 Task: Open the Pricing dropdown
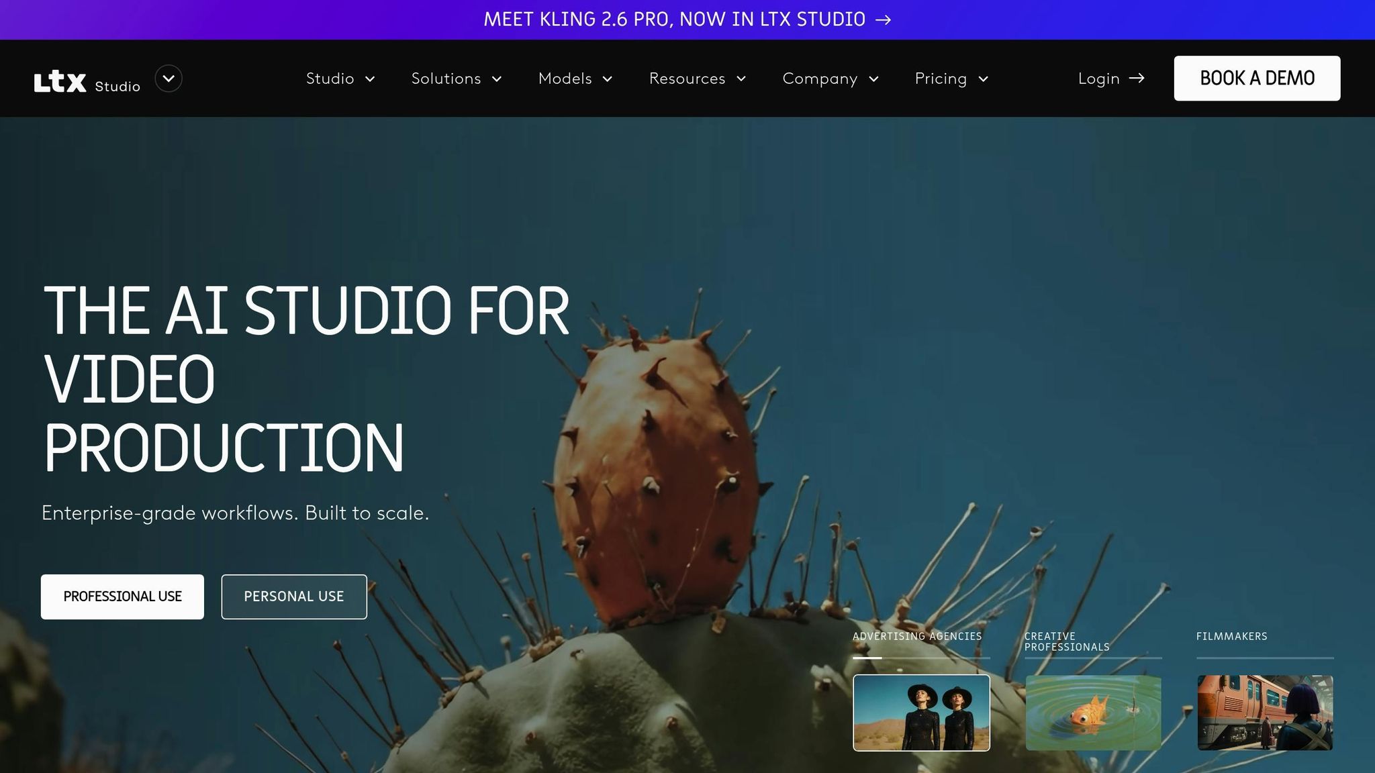click(x=951, y=79)
